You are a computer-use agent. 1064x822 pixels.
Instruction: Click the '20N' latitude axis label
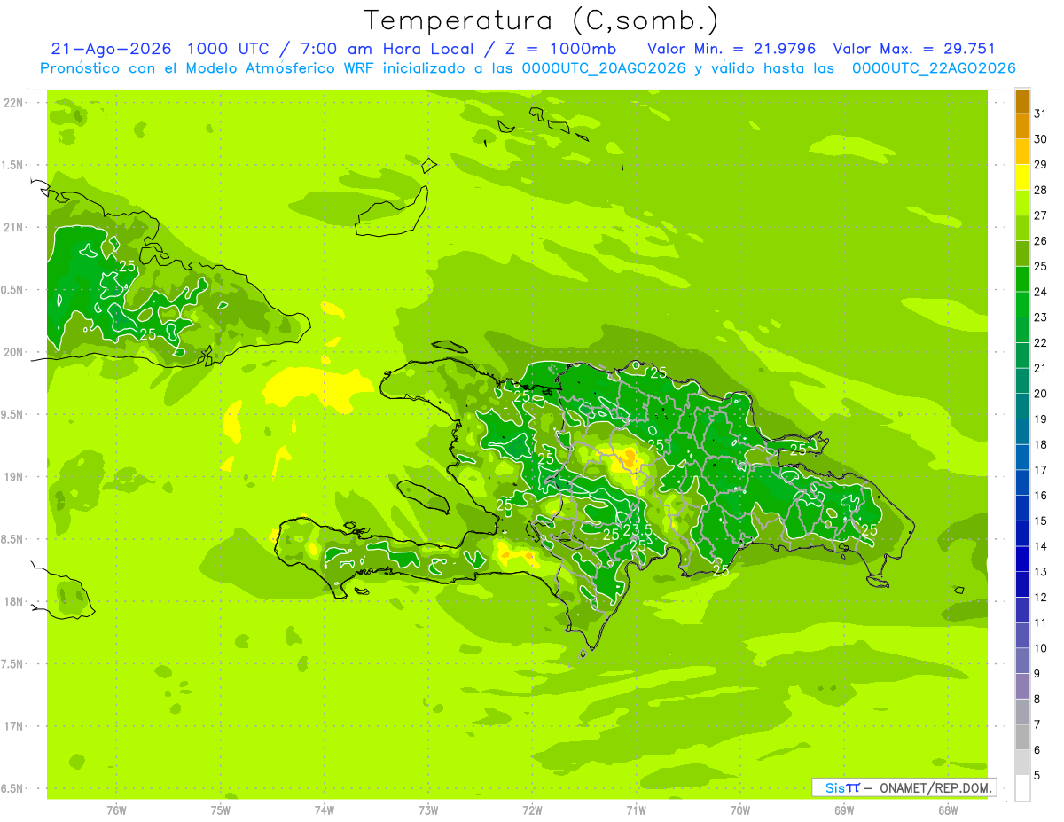click(x=15, y=352)
